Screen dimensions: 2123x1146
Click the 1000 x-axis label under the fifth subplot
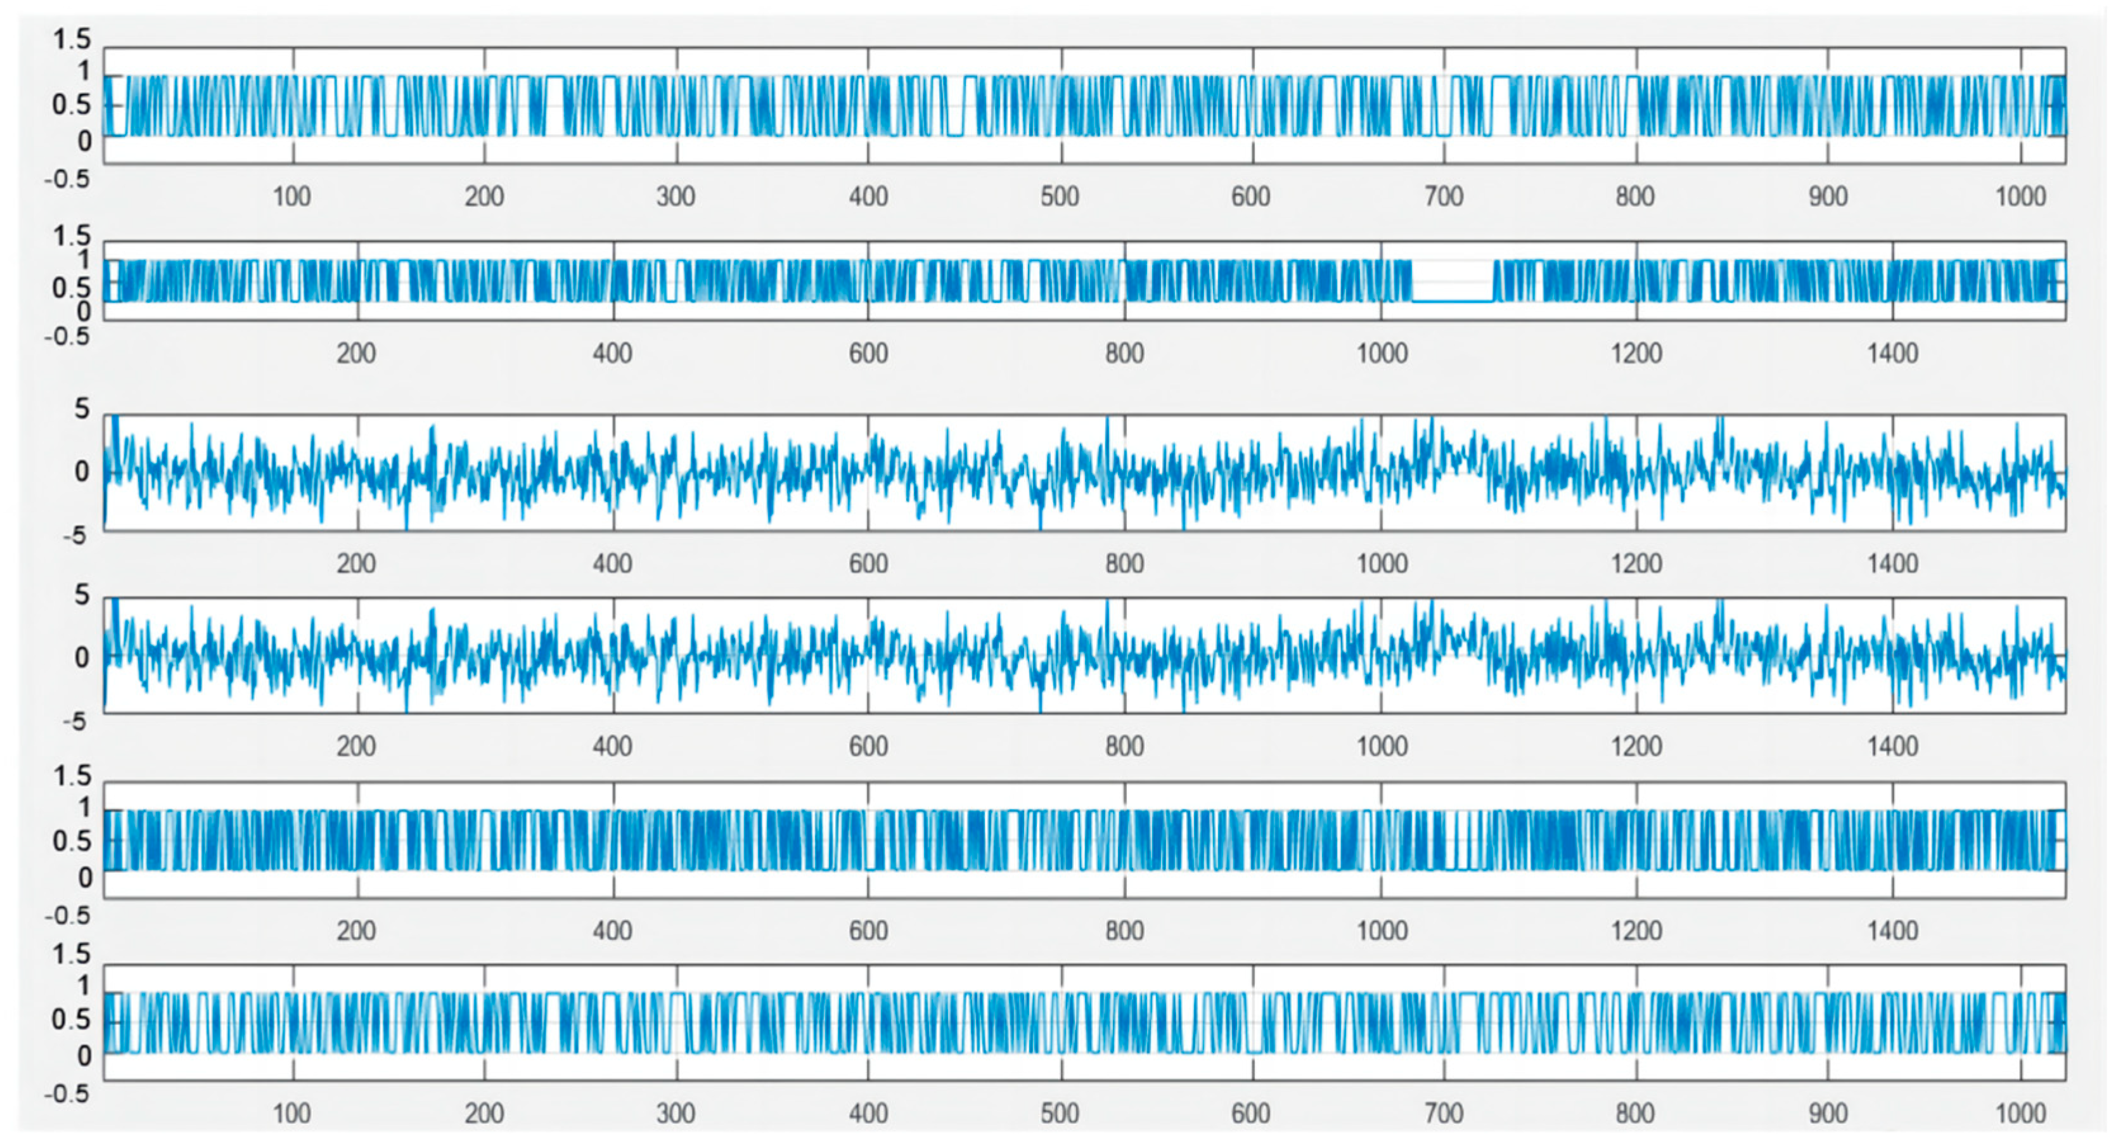pyautogui.click(x=1382, y=931)
